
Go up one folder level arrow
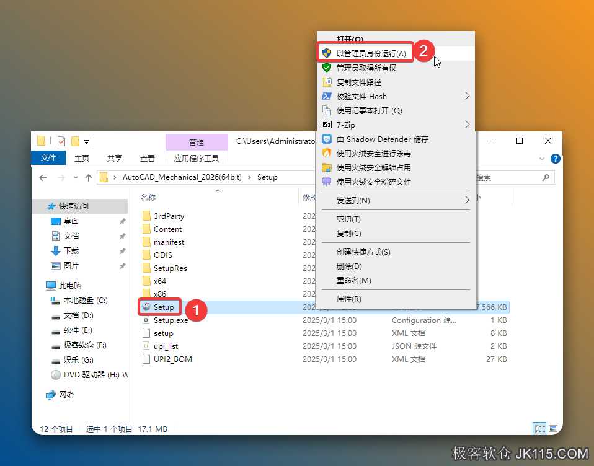89,178
